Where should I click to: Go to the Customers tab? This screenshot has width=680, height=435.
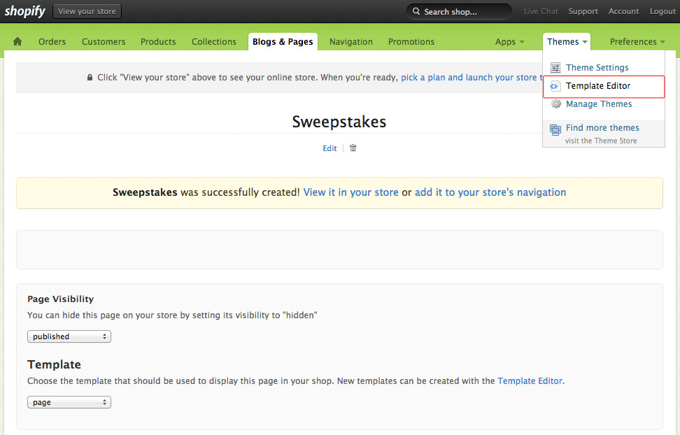104,42
